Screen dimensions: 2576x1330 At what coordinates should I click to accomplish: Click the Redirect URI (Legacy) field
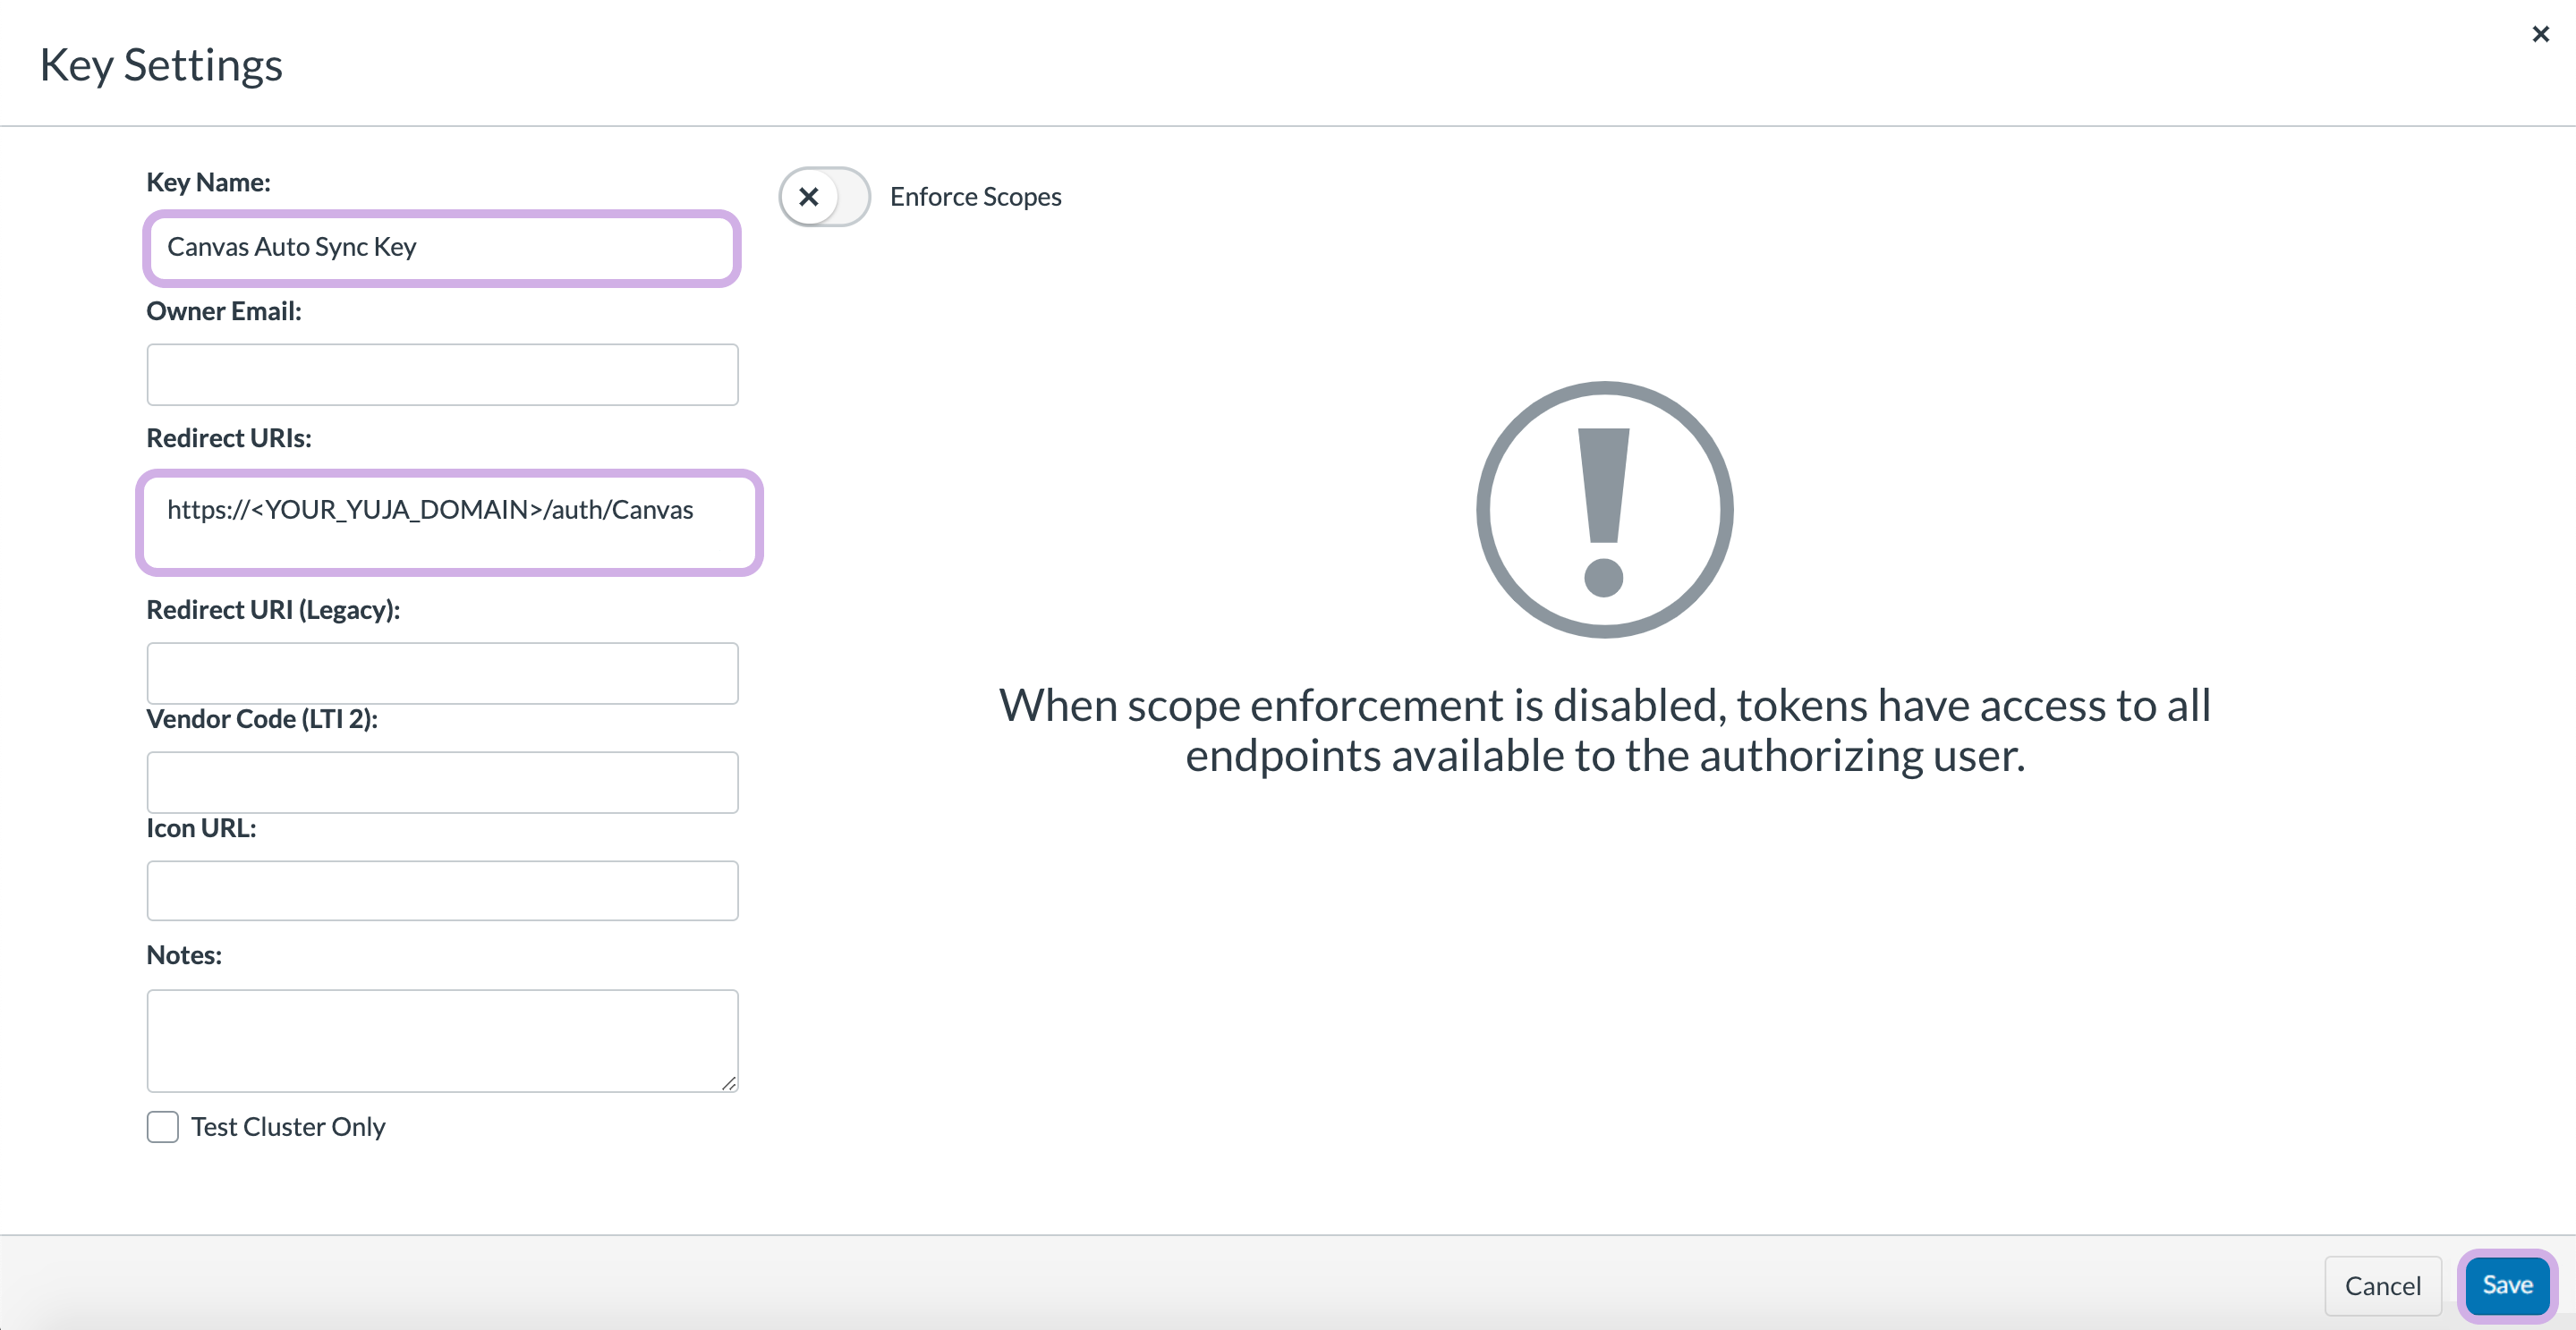[442, 673]
